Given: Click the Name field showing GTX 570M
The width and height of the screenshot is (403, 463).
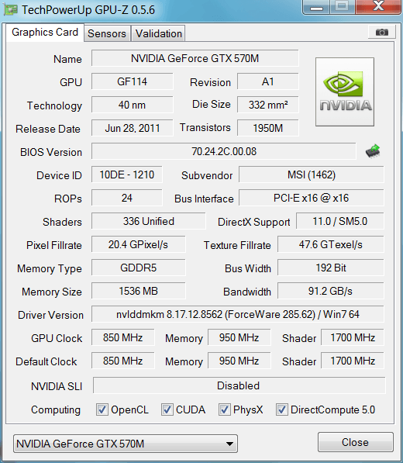Looking at the screenshot, I should (195, 58).
